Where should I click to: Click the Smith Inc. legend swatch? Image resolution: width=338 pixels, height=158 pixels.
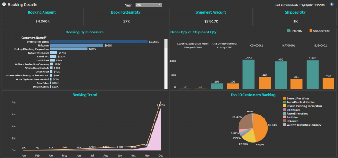[285, 117]
